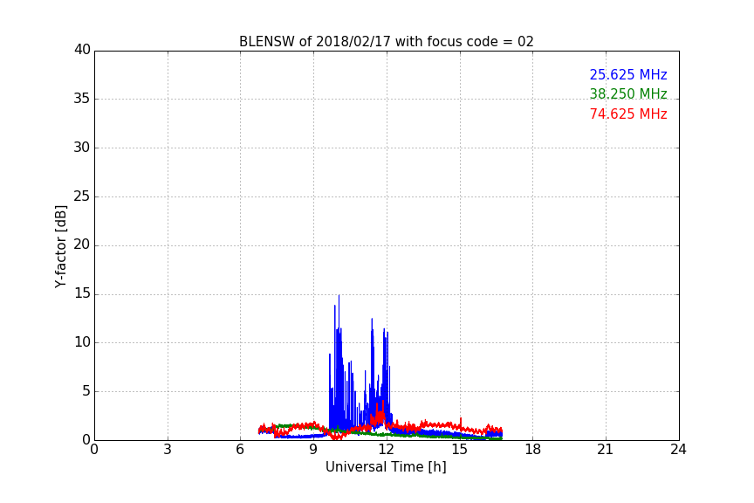This screenshot has width=754, height=503.
Task: Click the y-axis tick value 15
Action: click(x=82, y=293)
